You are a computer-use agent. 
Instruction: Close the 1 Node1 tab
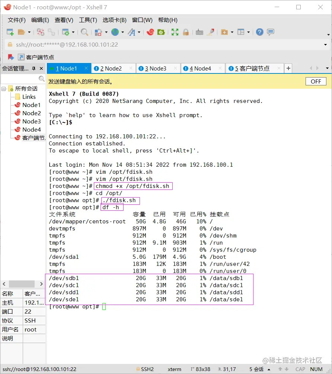[86, 68]
